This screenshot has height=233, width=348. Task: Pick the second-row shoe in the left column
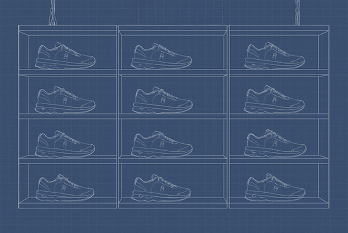click(65, 100)
